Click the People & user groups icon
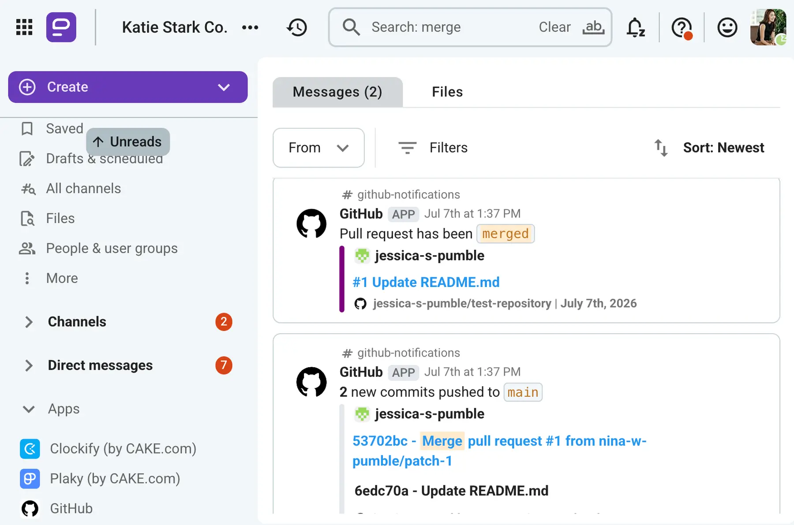The height and width of the screenshot is (525, 794). [27, 249]
